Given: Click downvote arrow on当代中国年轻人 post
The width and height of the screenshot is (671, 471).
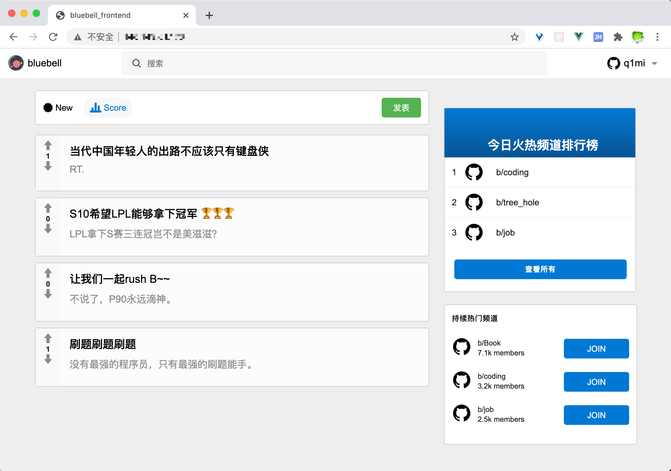Looking at the screenshot, I should (48, 166).
